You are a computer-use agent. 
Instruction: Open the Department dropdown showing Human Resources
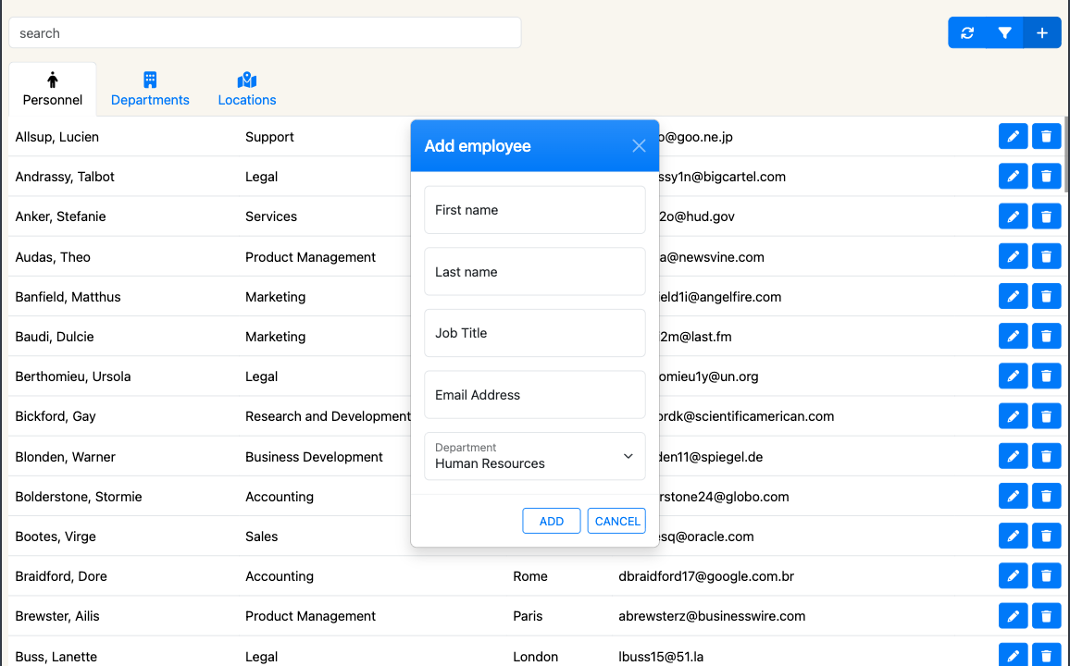(535, 456)
